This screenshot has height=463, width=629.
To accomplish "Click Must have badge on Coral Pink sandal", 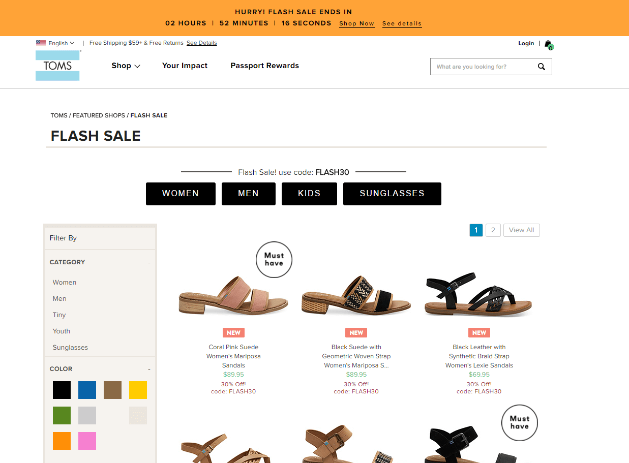I will coord(274,260).
